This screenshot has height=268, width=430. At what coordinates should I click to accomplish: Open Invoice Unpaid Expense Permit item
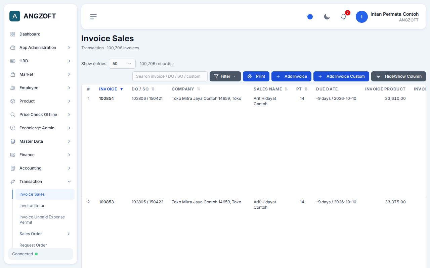click(45, 220)
